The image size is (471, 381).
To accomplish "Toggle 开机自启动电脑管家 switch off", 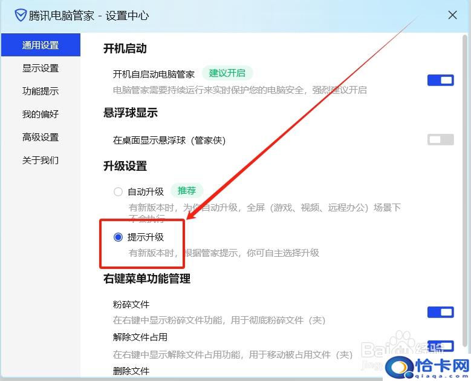I will pos(440,81).
